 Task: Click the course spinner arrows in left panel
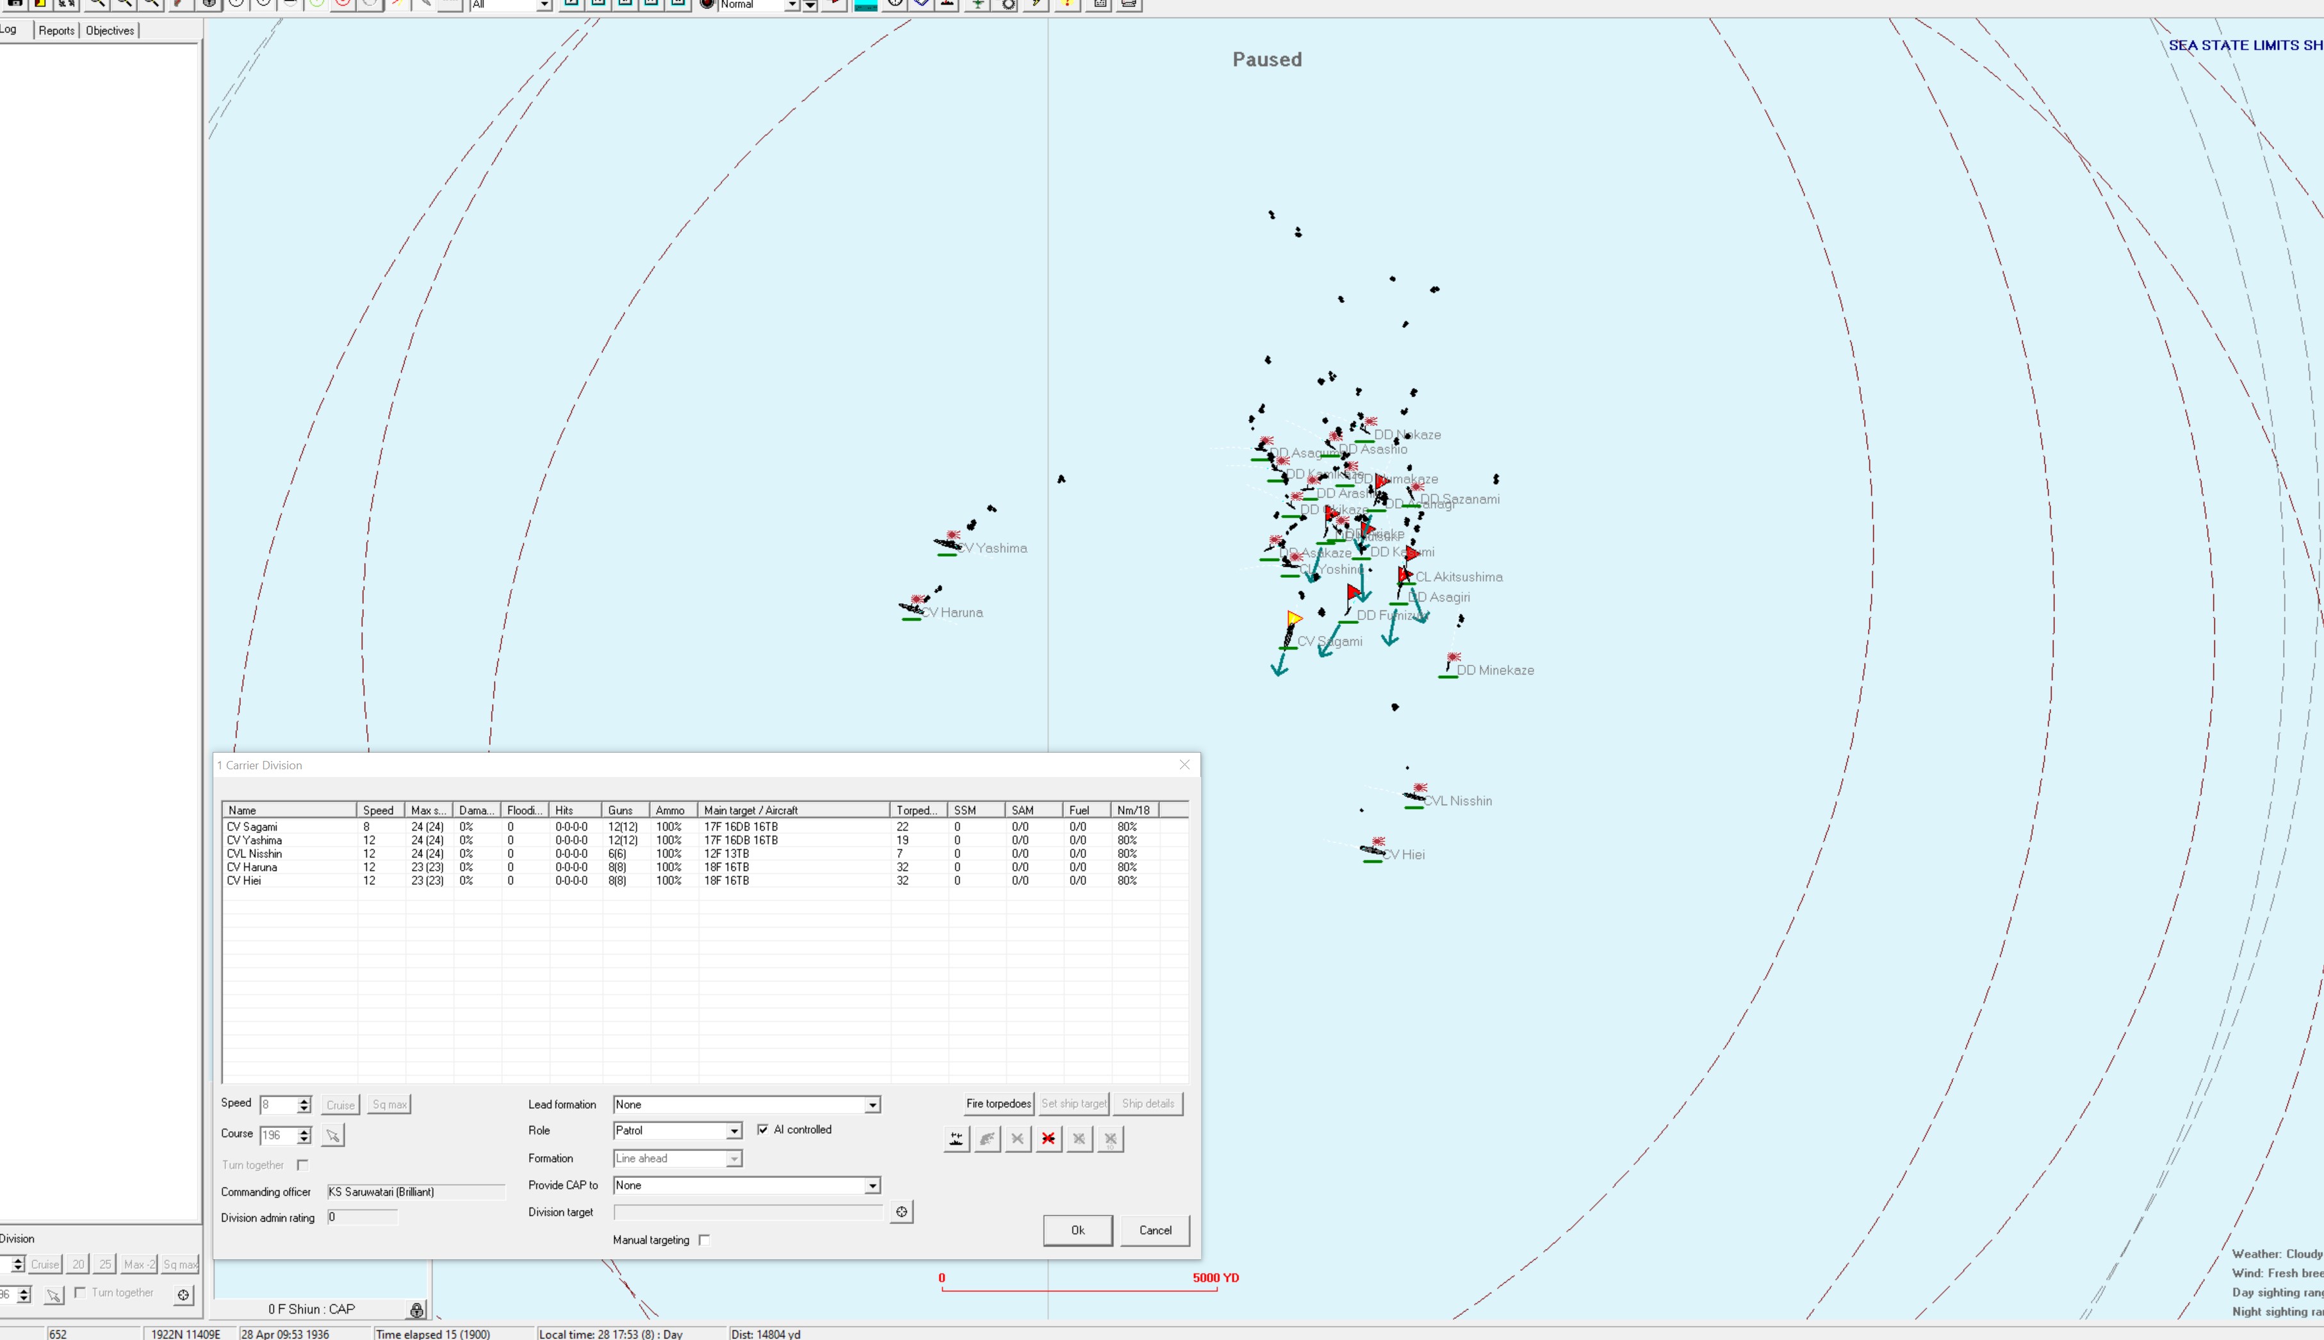24,1295
